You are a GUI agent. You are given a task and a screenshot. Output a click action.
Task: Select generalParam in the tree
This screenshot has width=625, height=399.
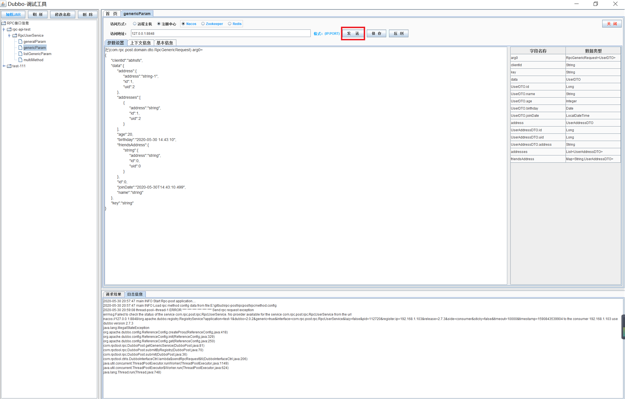(x=35, y=41)
